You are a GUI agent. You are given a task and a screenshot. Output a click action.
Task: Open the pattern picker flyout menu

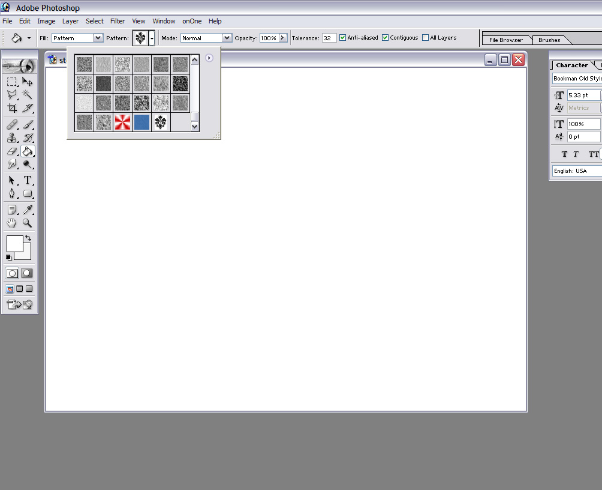click(209, 58)
